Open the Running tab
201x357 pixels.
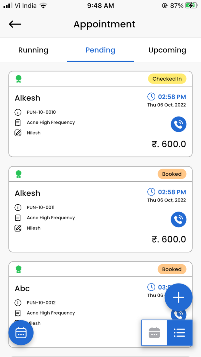click(33, 50)
